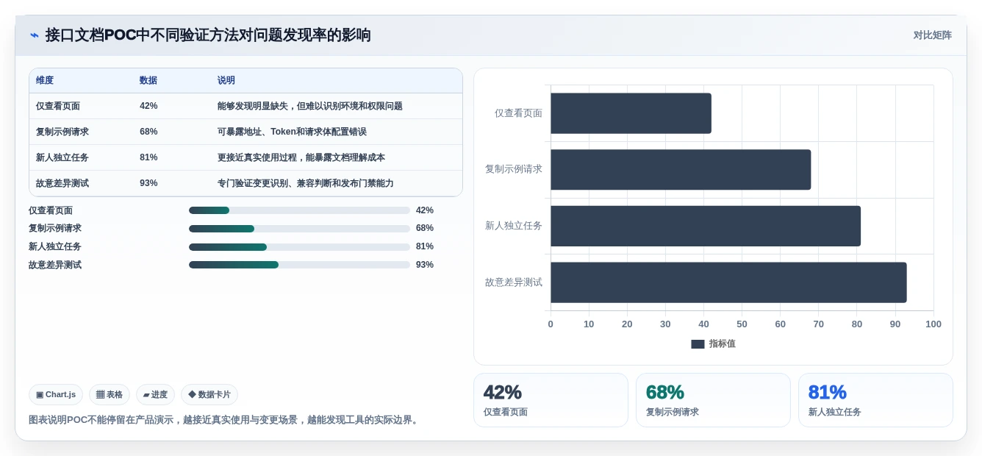Click the footer note starting 图表说明POC
Viewport: 982px width, 456px height.
click(x=225, y=420)
